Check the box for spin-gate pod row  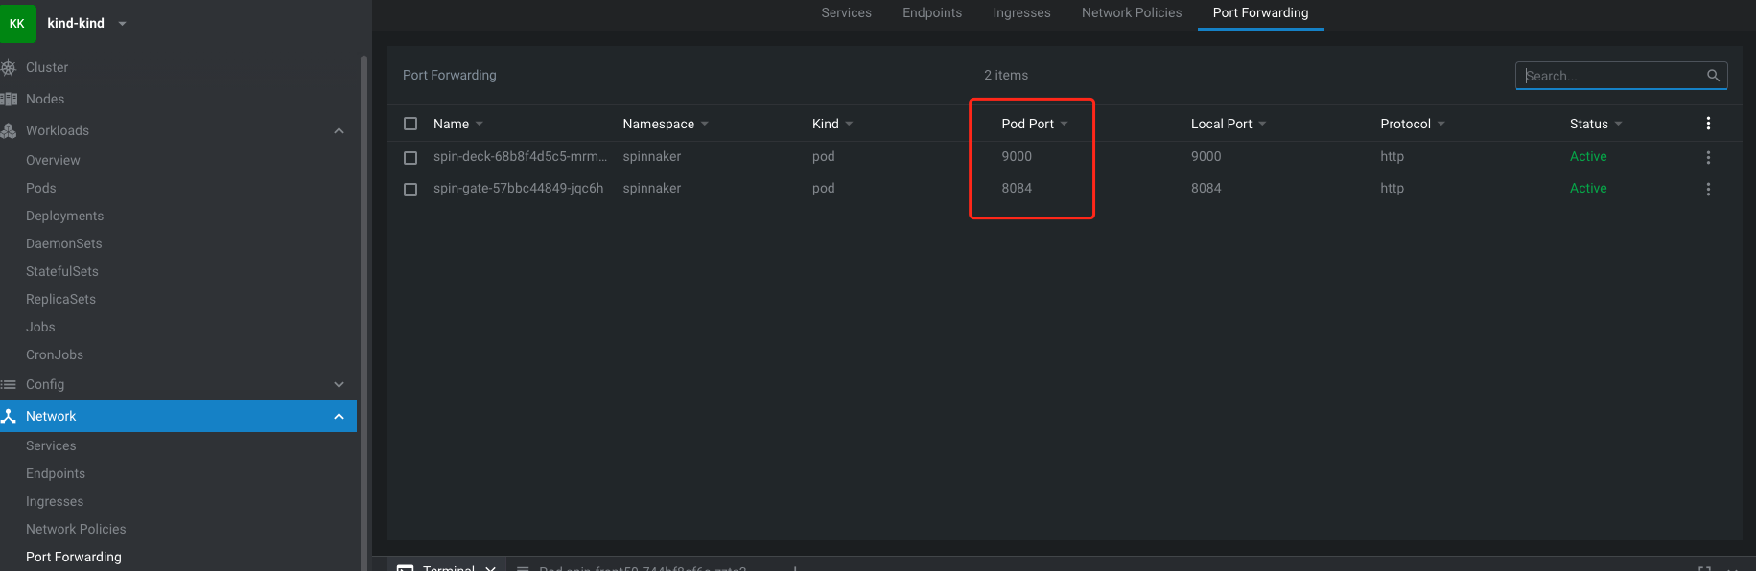pos(410,189)
